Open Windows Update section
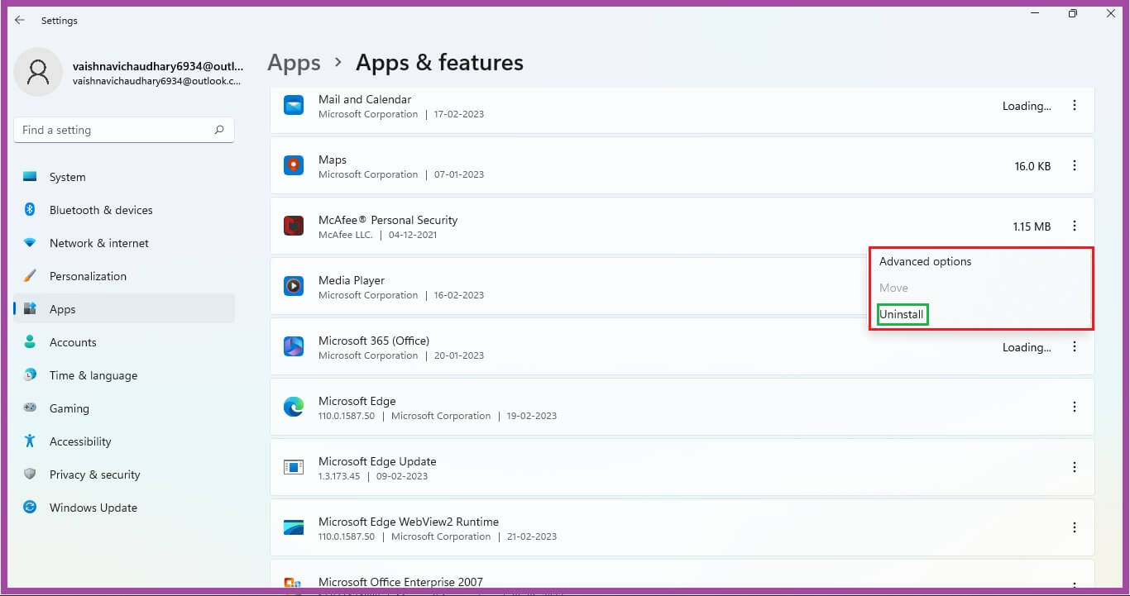This screenshot has width=1130, height=596. (x=124, y=508)
